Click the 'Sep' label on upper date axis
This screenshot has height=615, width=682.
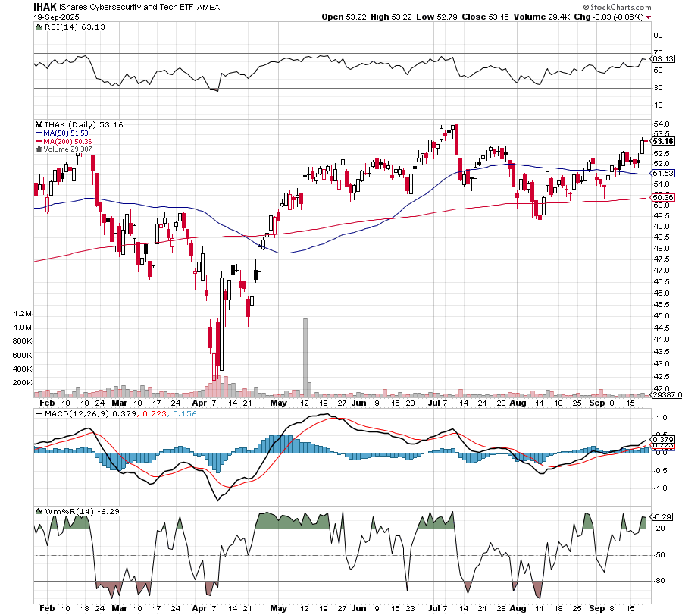pos(597,403)
